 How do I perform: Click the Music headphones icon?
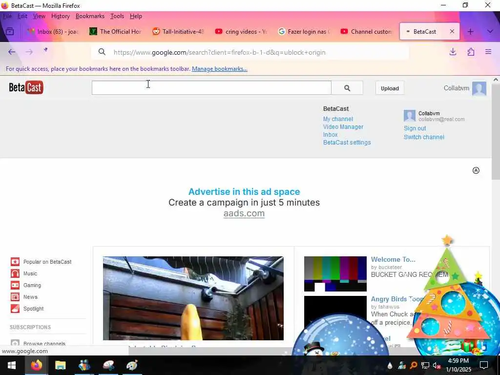click(x=15, y=273)
